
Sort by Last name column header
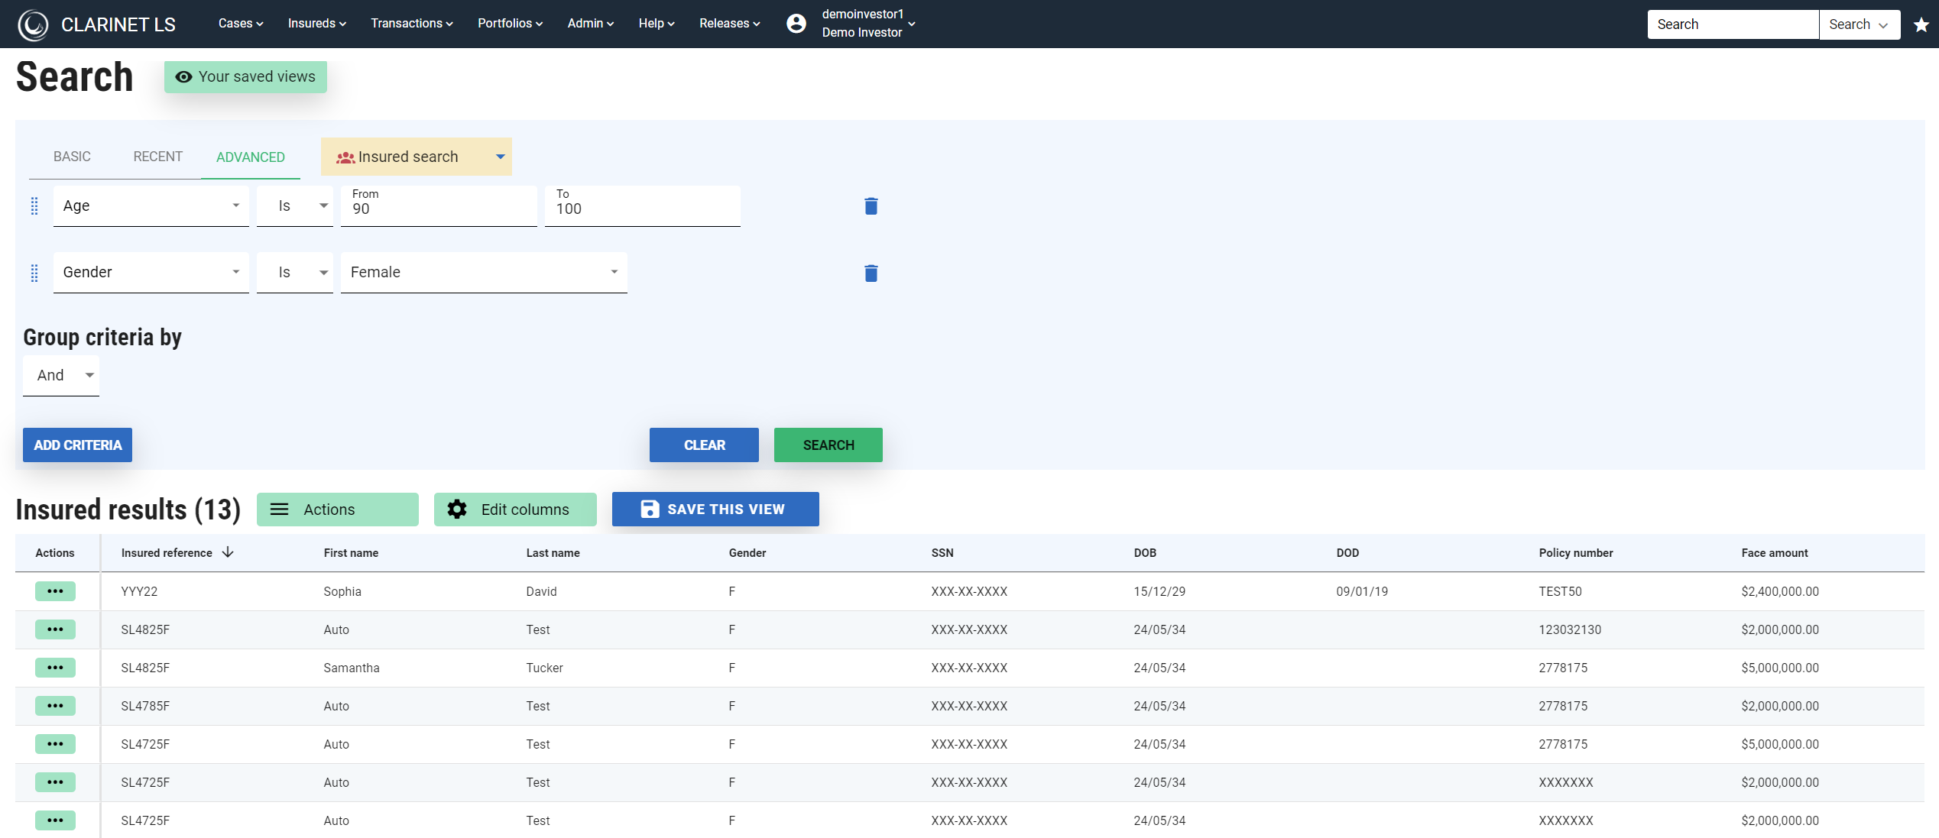(x=553, y=553)
